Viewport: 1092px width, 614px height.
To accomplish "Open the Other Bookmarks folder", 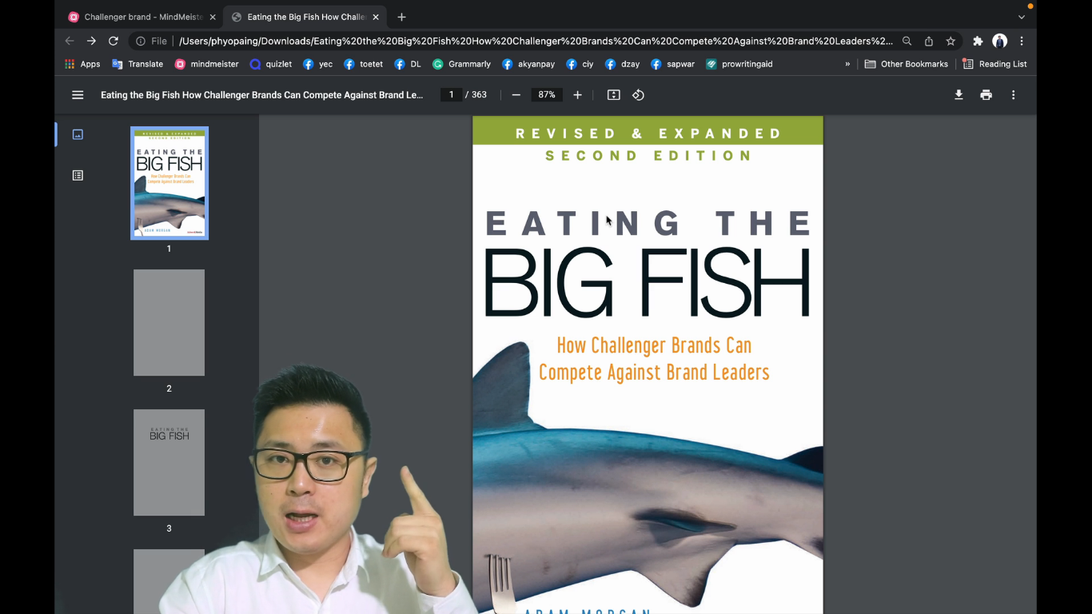I will click(x=907, y=64).
